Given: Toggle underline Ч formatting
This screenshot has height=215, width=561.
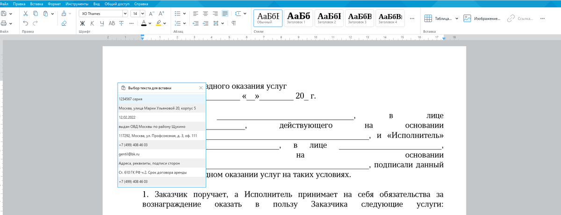Looking at the screenshot, I should click(102, 23).
